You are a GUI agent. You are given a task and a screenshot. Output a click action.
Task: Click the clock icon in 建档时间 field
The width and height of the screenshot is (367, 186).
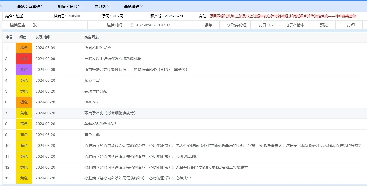coord(132,25)
